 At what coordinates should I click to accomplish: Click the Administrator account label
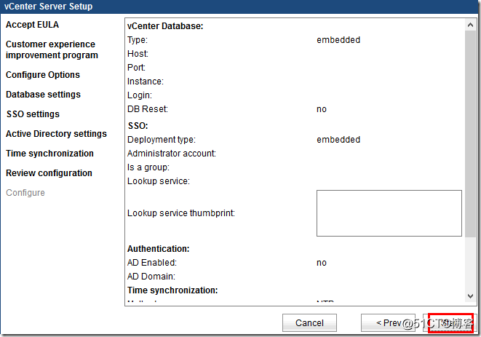[172, 154]
